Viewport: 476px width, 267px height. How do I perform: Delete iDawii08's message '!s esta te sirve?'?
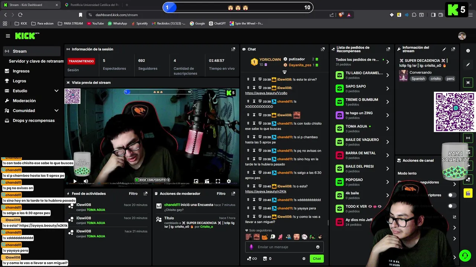pyautogui.click(x=248, y=79)
